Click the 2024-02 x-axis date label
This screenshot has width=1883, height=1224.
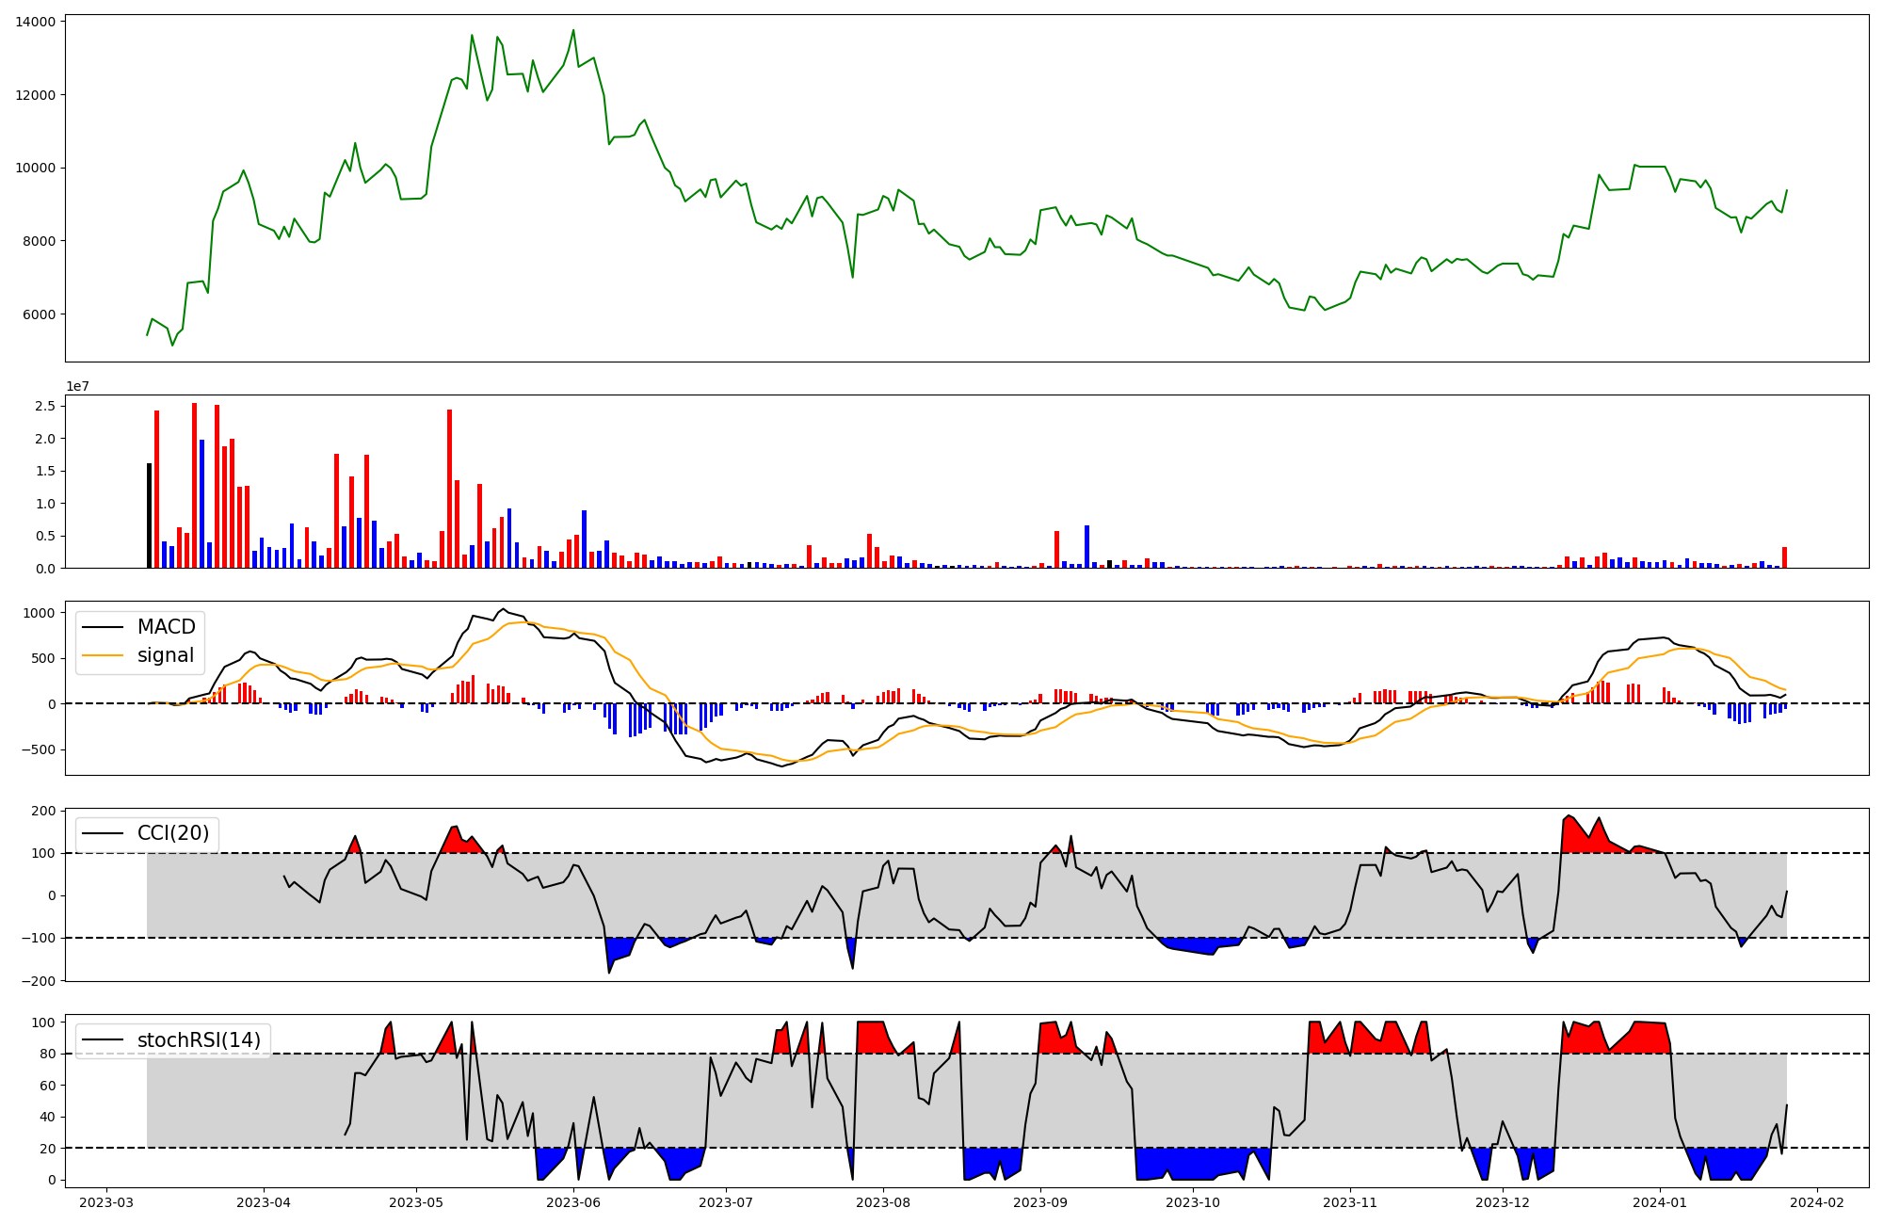coord(1816,1202)
